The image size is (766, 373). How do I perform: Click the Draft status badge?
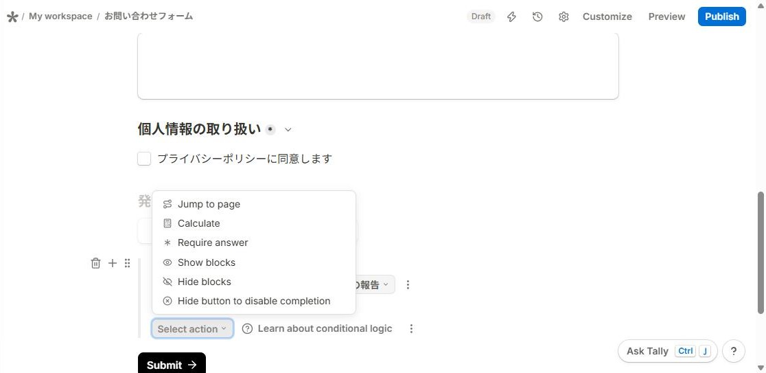480,16
